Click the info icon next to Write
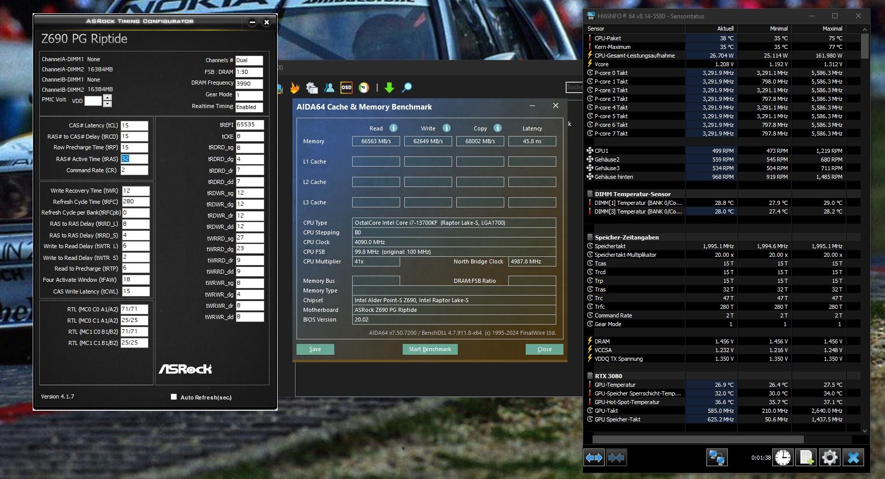Screen dimensions: 885x479 [447, 128]
